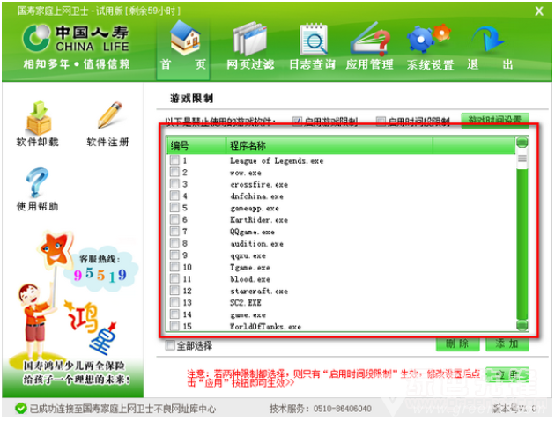Open 系统设置 gears icon
This screenshot has height=421, width=555.
(428, 38)
